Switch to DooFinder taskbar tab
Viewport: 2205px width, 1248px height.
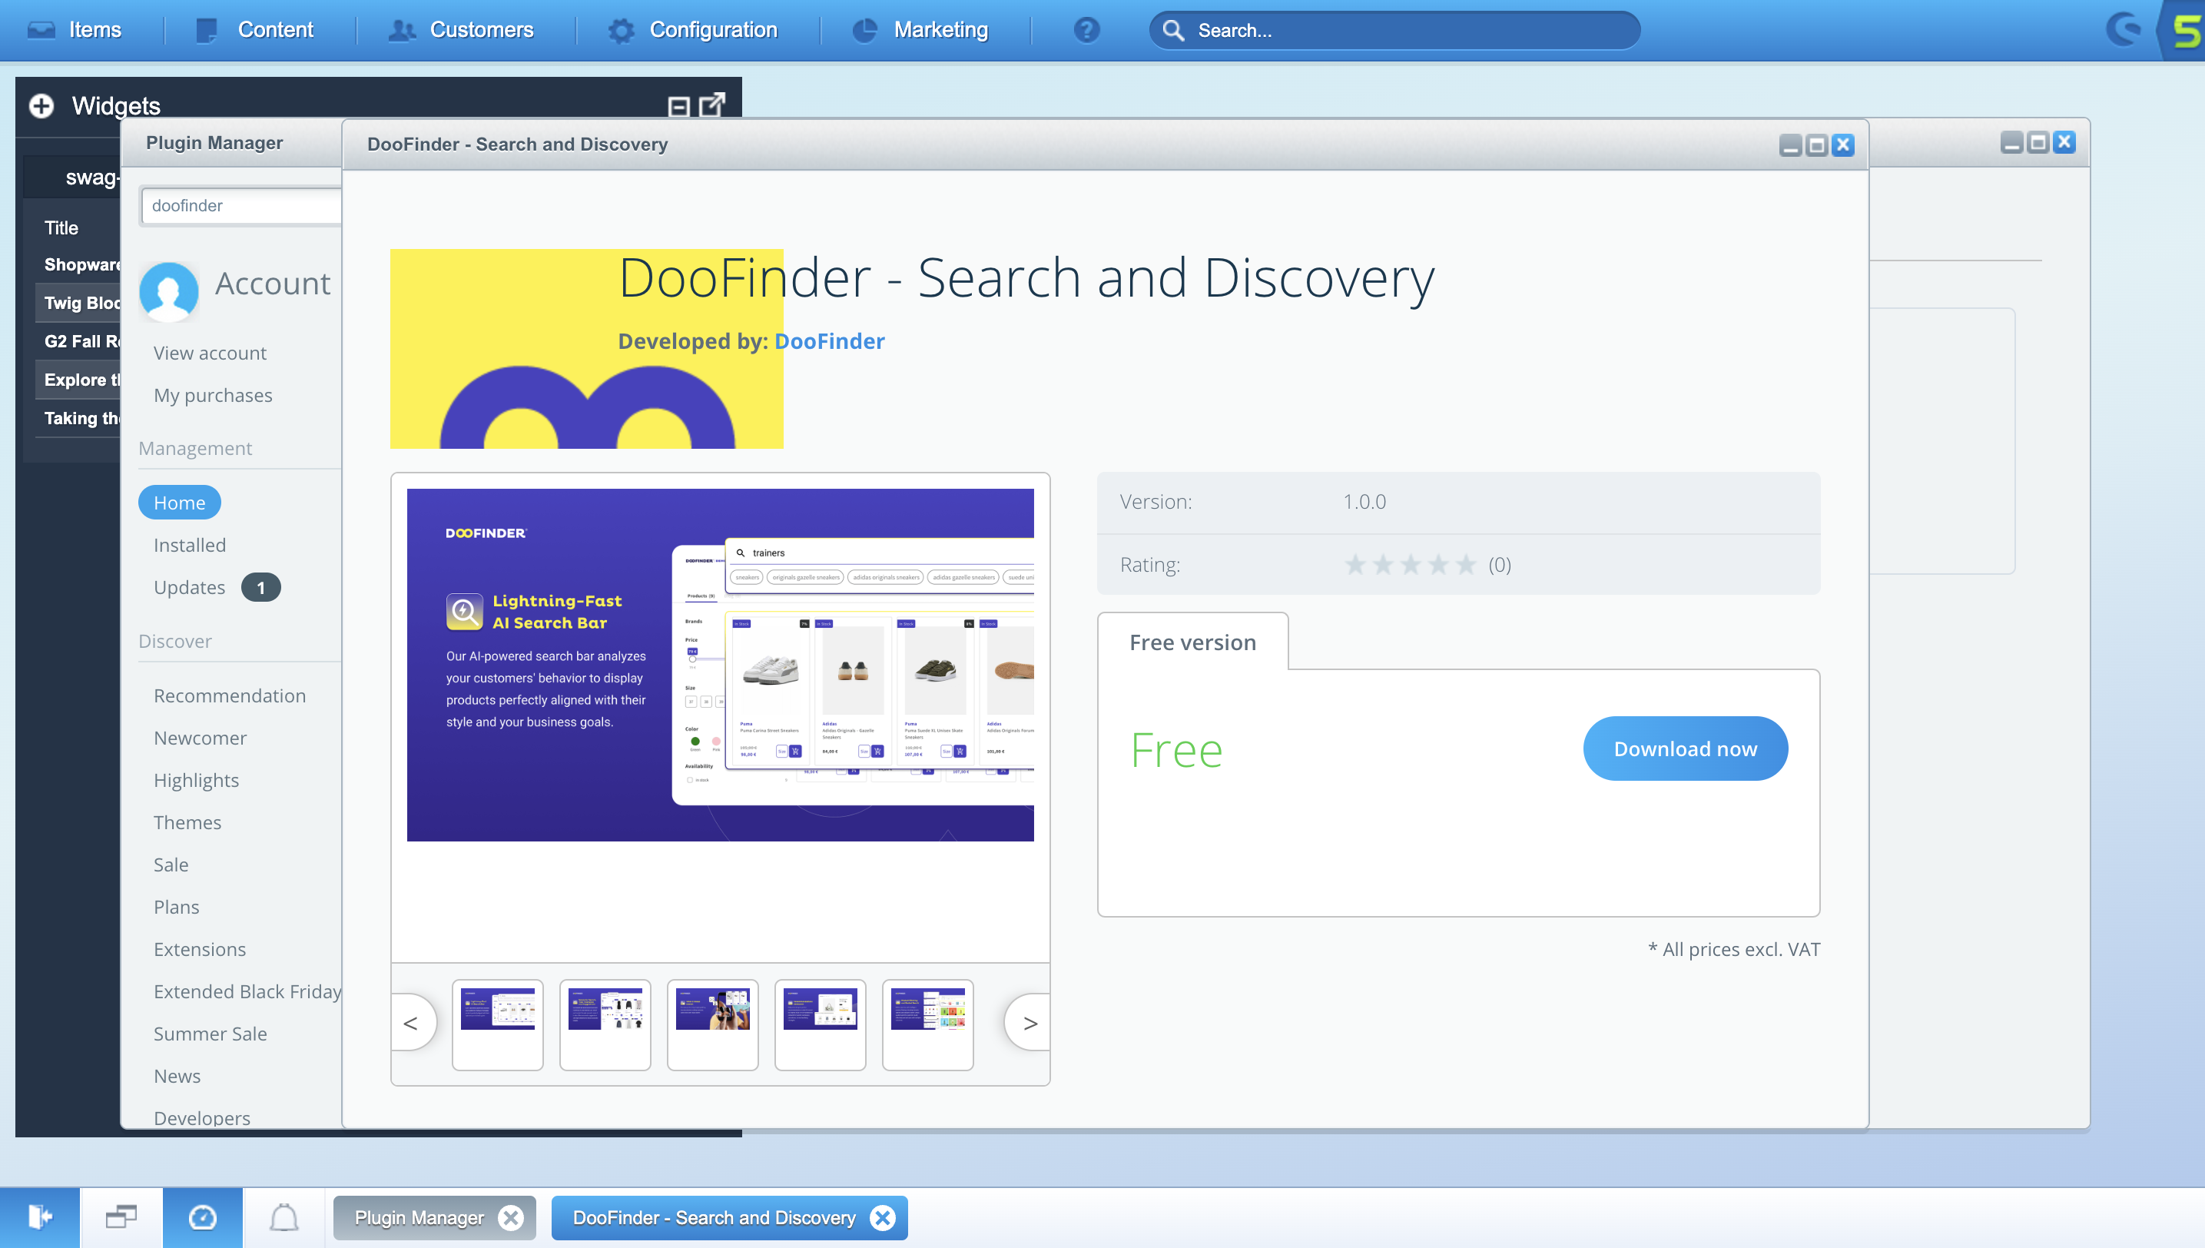point(714,1217)
